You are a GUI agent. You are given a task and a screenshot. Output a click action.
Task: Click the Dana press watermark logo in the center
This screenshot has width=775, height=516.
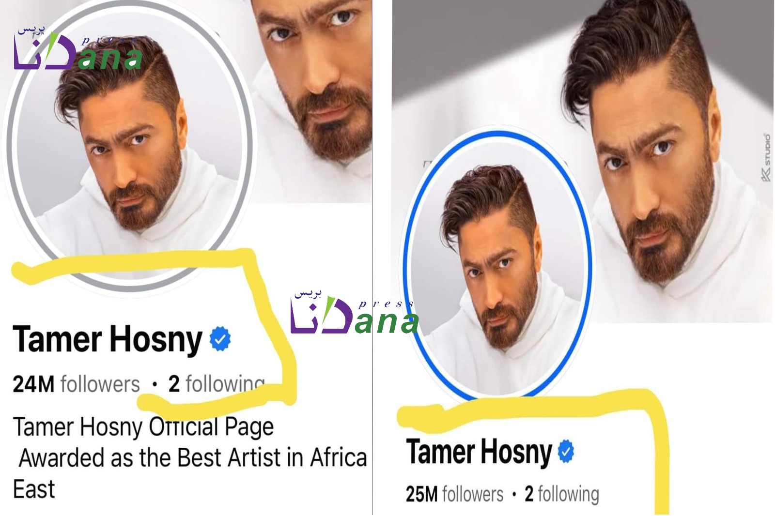point(355,313)
